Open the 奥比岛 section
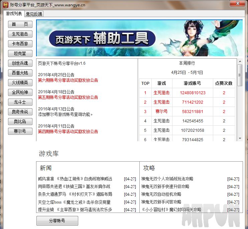The height and width of the screenshot is (229, 248). (x=20, y=121)
